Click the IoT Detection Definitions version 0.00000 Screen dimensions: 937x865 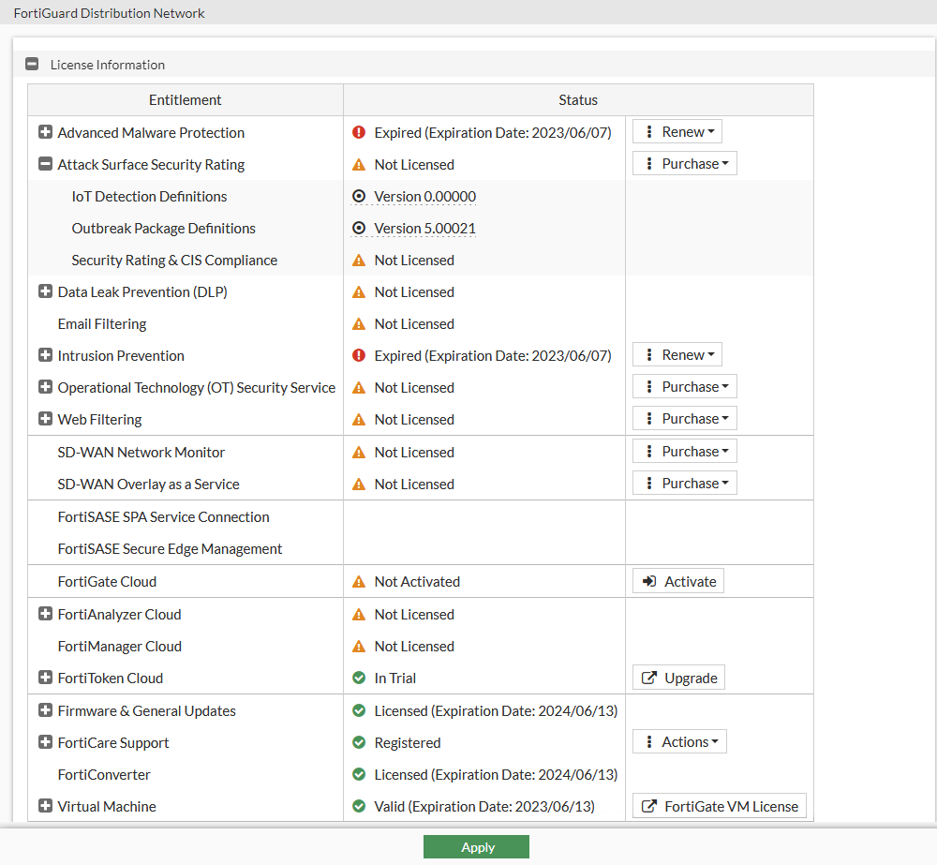[x=424, y=197]
